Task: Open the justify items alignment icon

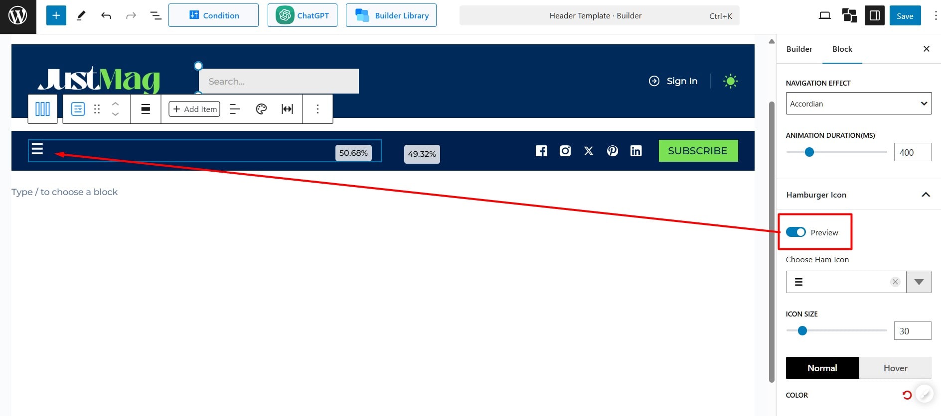Action: [235, 109]
